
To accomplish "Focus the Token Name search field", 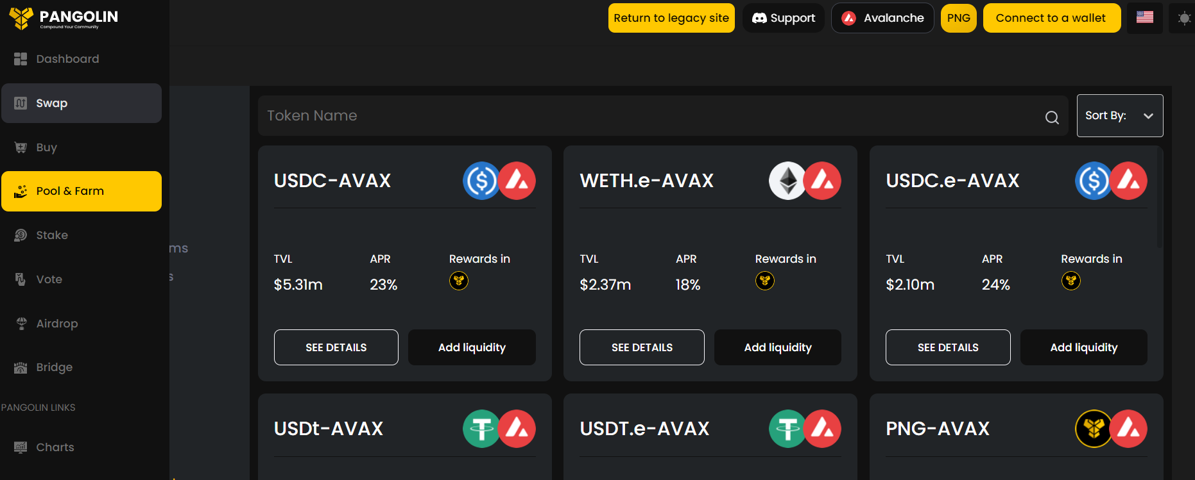I will (x=663, y=116).
